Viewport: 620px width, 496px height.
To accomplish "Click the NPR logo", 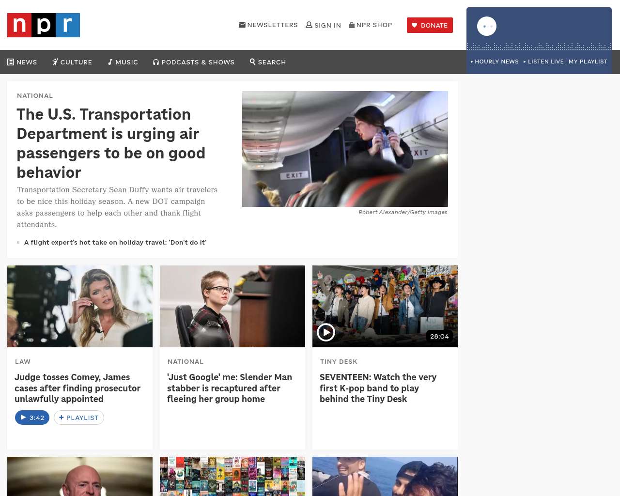I will [44, 25].
